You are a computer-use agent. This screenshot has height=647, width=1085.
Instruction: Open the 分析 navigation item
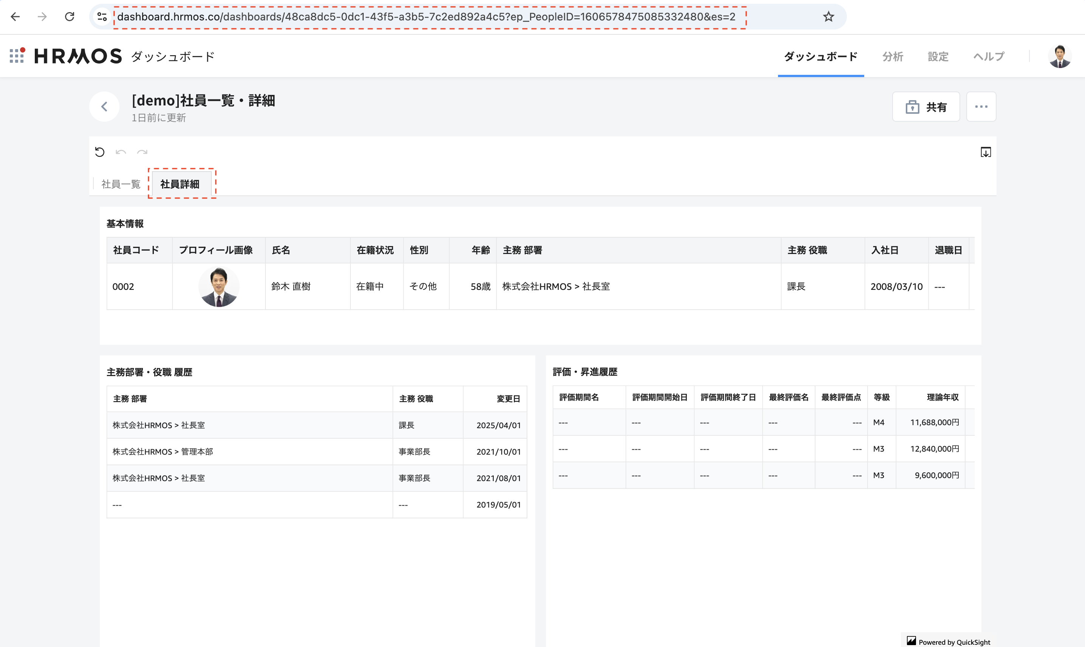coord(892,56)
